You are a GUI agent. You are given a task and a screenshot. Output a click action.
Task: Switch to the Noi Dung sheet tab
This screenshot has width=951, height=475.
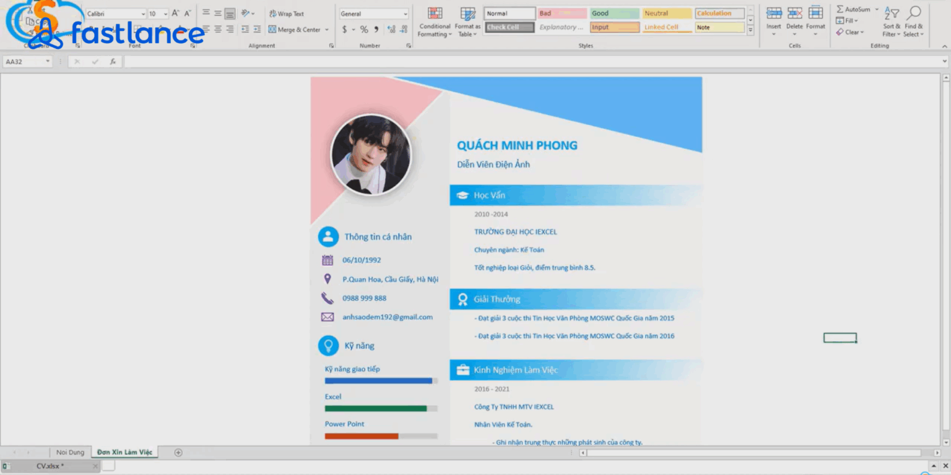coord(70,452)
